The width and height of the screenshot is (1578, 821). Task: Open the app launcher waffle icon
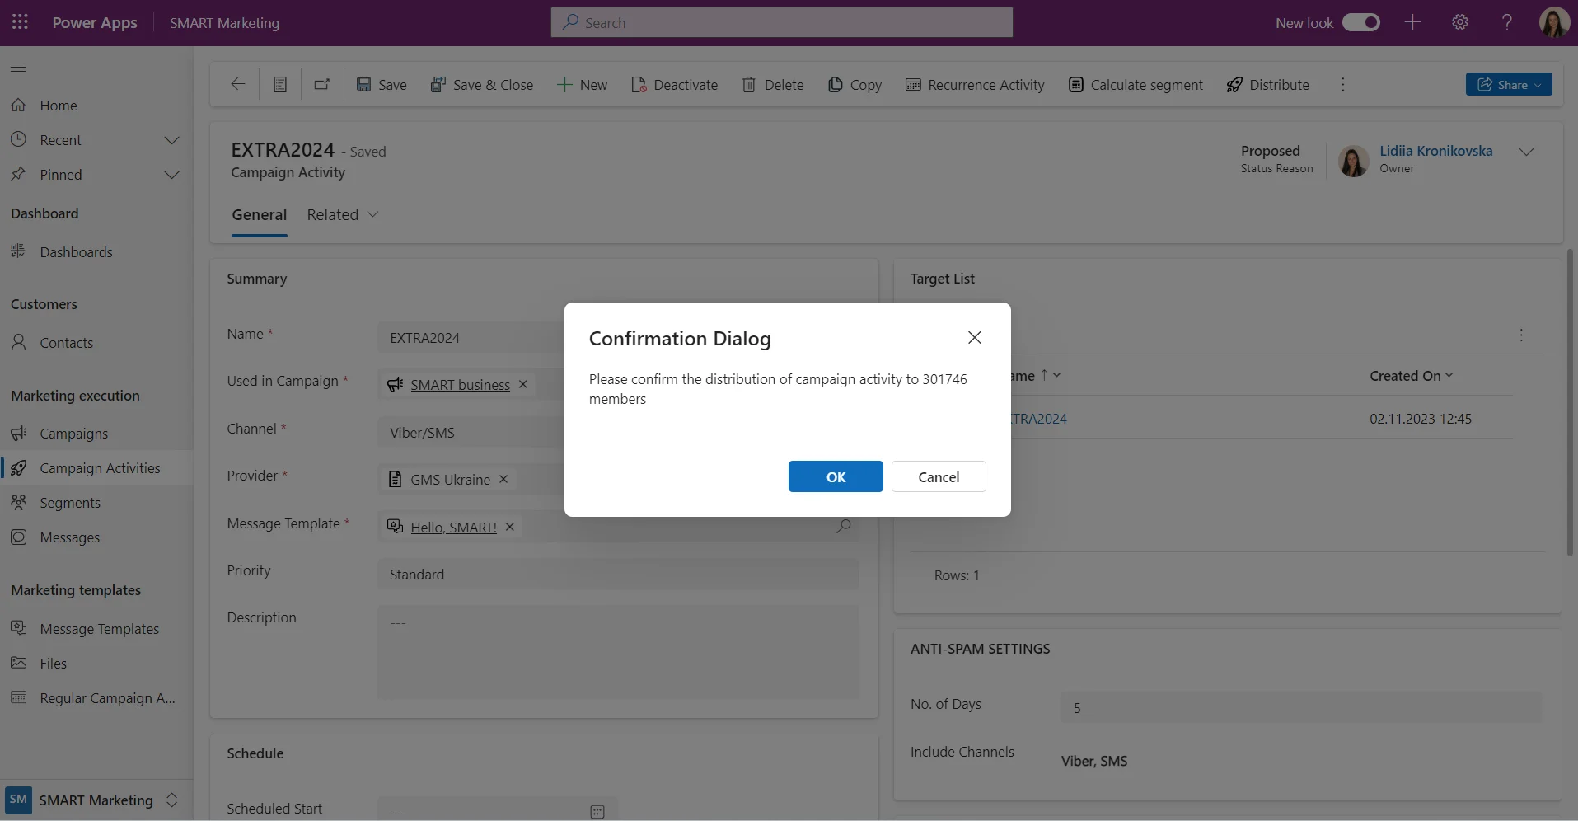[x=20, y=22]
